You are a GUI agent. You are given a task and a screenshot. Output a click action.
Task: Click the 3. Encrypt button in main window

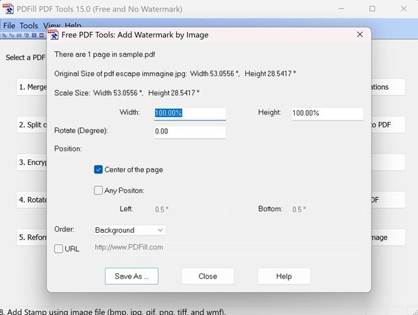point(32,162)
